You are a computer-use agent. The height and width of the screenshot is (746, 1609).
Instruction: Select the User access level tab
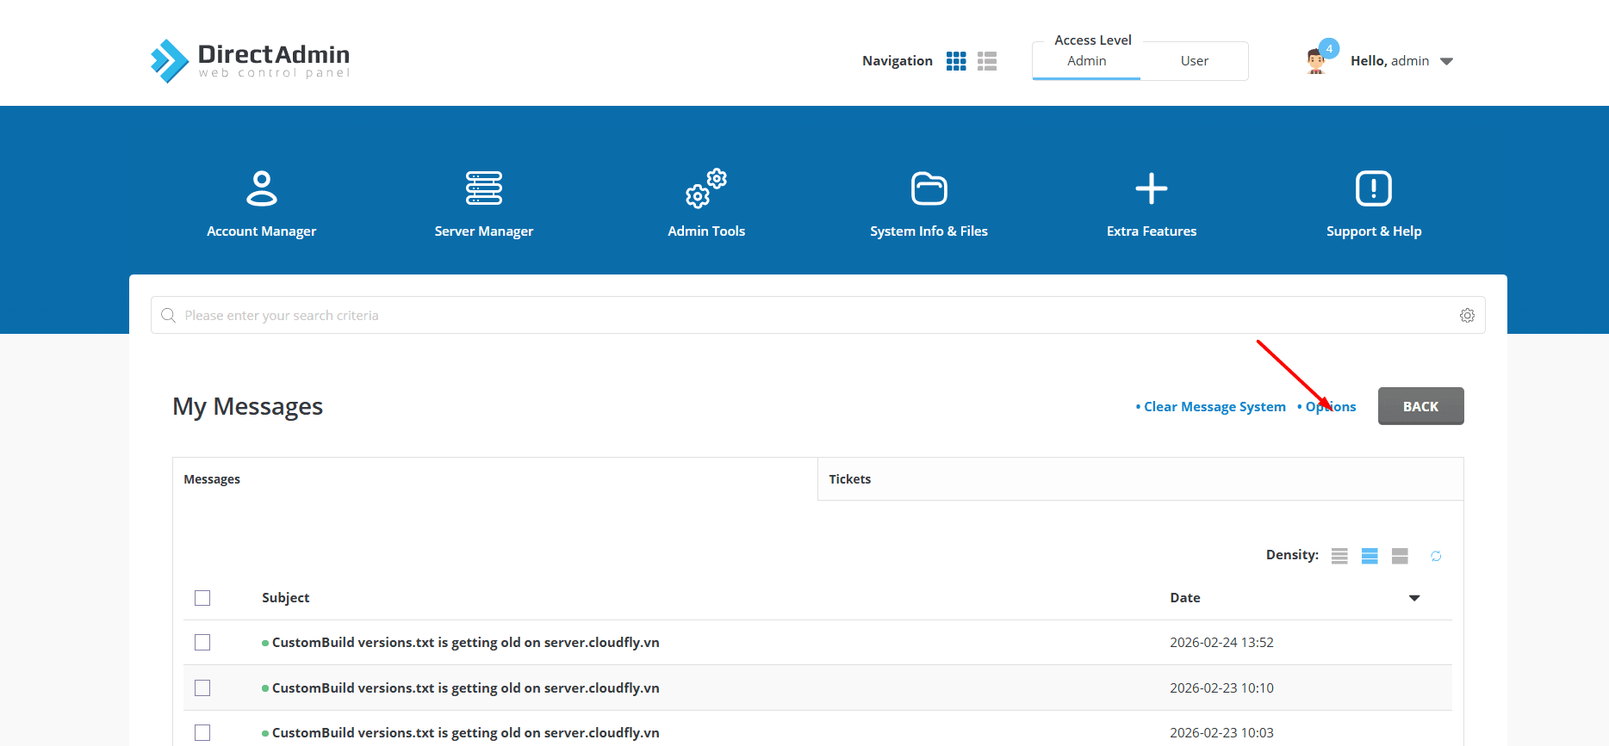[x=1194, y=61]
